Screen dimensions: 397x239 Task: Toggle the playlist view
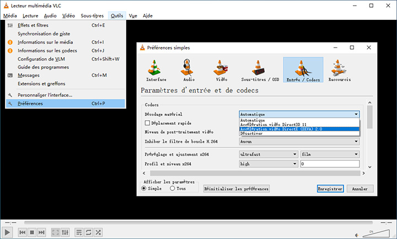coord(79,232)
